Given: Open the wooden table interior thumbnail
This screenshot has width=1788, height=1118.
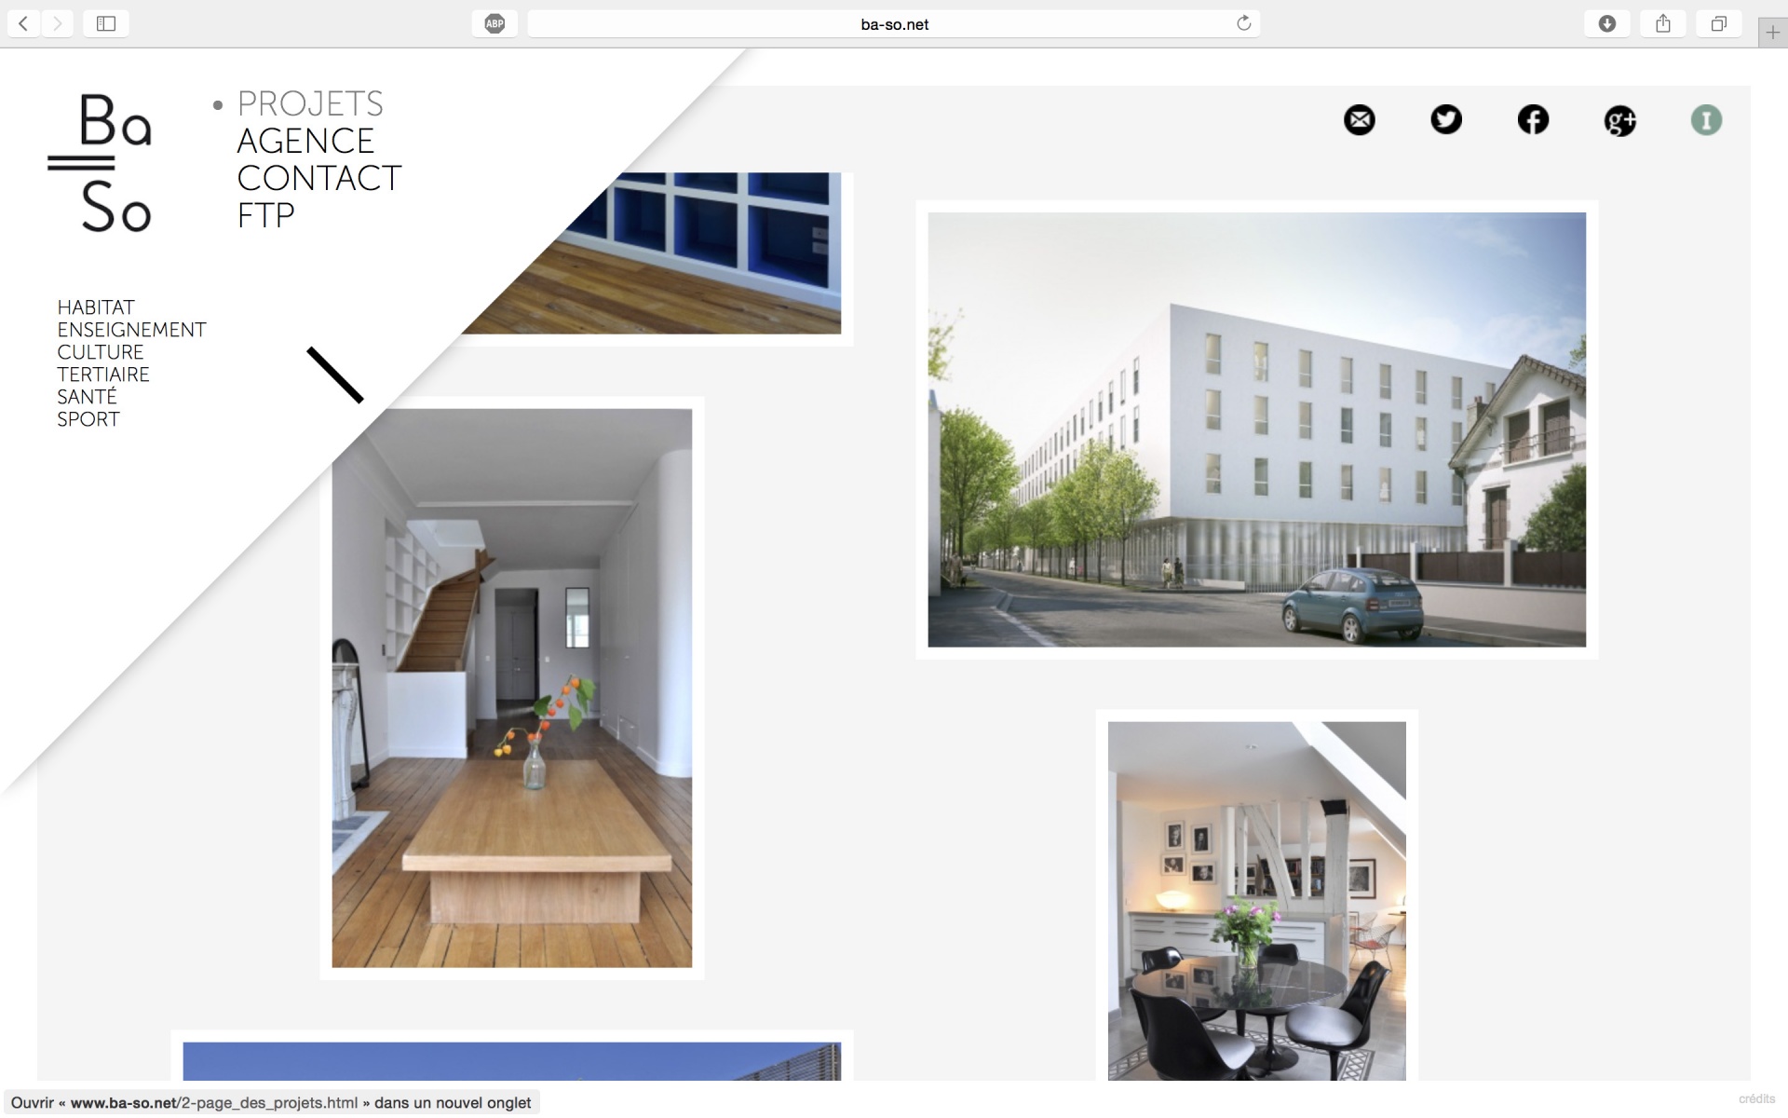Looking at the screenshot, I should click(512, 688).
